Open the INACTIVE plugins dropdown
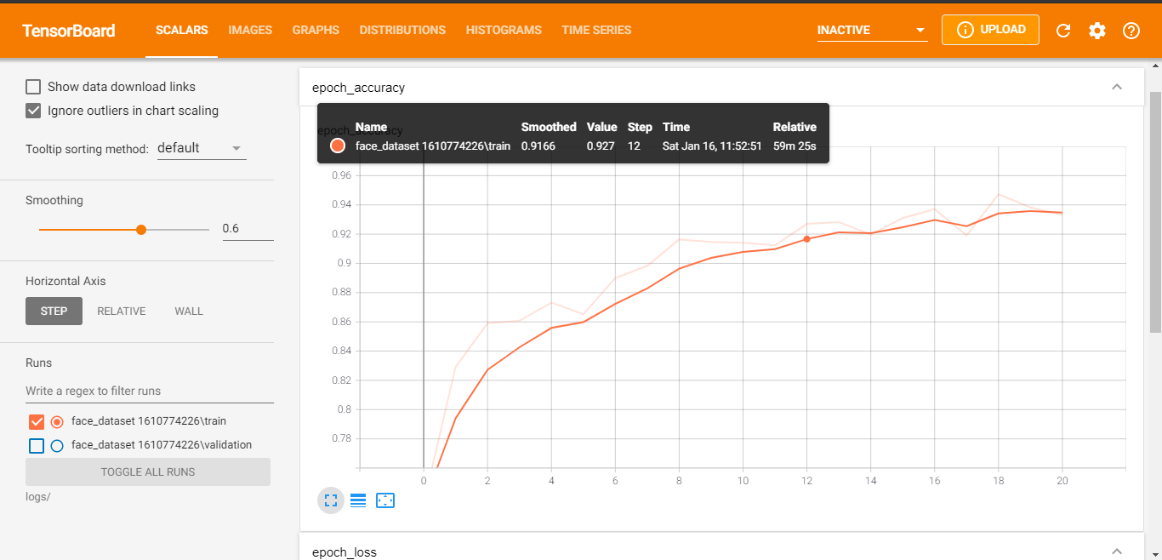The width and height of the screenshot is (1162, 560). click(x=871, y=31)
